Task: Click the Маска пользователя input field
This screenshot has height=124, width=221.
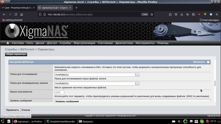Action: point(59,92)
